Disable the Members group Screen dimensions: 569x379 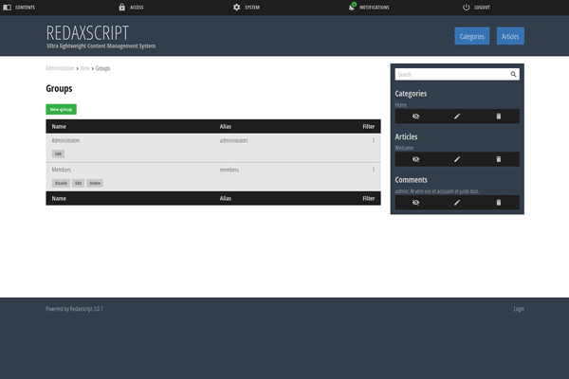tap(61, 183)
